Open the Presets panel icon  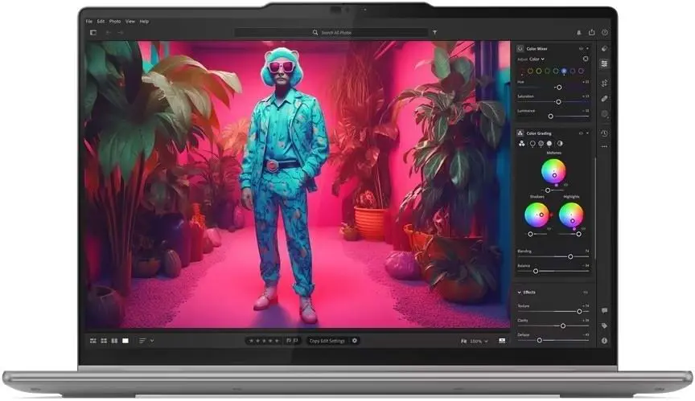tap(605, 49)
